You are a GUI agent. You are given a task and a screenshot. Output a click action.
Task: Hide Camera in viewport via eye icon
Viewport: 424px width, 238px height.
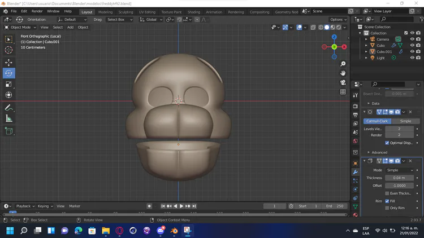click(412, 39)
